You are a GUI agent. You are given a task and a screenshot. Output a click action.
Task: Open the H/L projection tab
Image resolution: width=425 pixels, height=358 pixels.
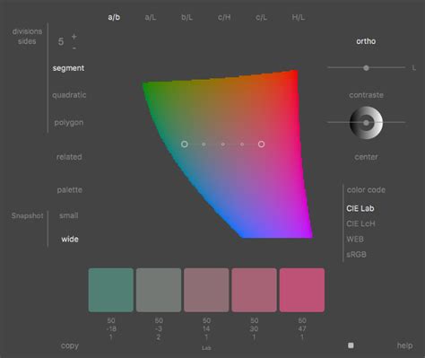(x=299, y=17)
